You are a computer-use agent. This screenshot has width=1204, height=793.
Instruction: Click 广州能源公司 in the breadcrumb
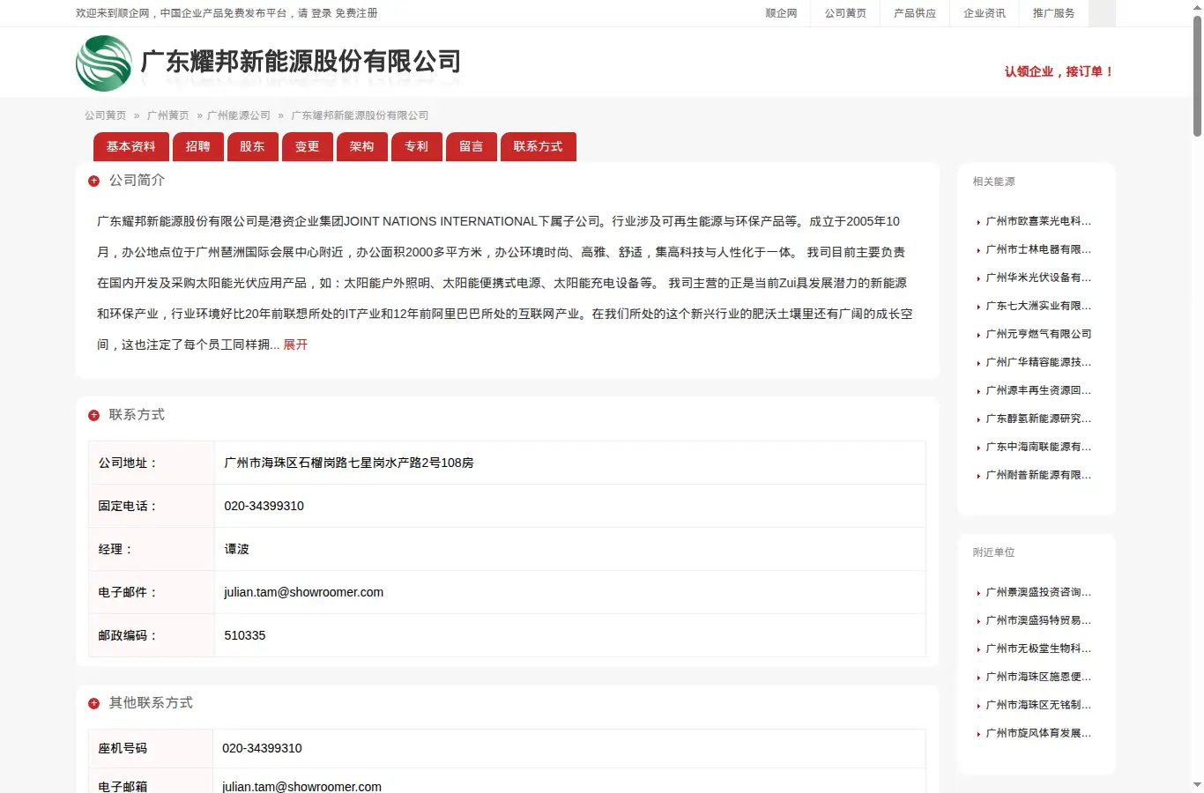click(239, 115)
